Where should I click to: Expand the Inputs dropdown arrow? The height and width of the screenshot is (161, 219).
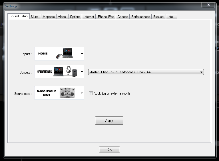tap(82, 54)
